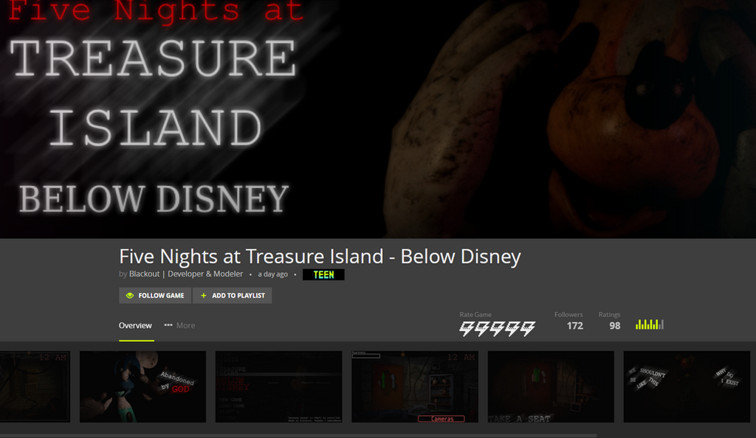The height and width of the screenshot is (438, 756).
Task: Open the Take A Seat screenshot
Action: (551, 386)
